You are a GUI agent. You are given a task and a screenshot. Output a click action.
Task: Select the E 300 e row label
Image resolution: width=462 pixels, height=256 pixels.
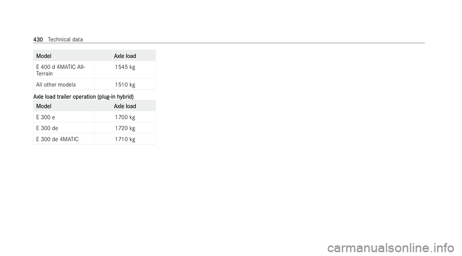coord(45,117)
